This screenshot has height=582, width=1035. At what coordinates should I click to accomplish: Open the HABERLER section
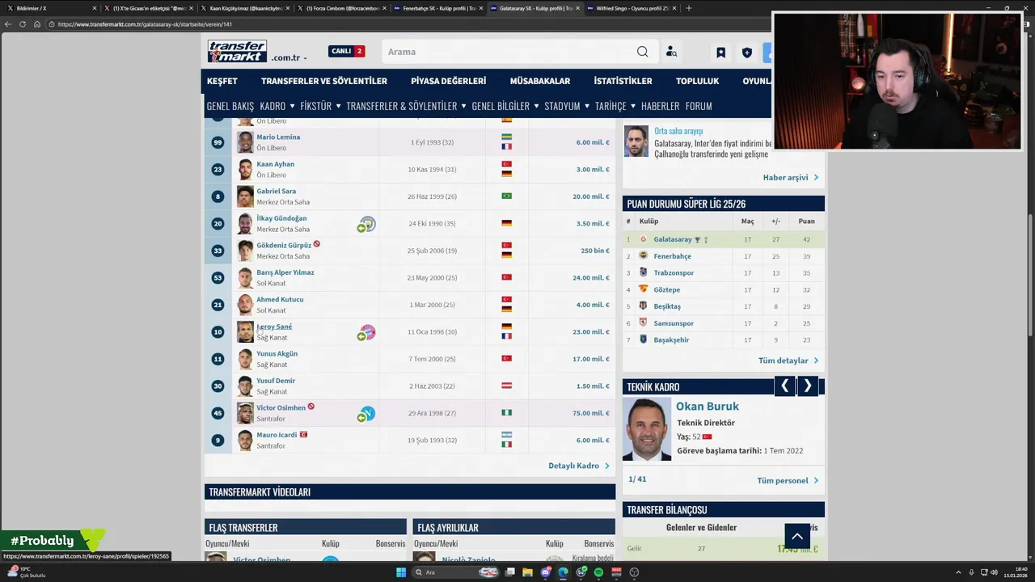(x=660, y=106)
